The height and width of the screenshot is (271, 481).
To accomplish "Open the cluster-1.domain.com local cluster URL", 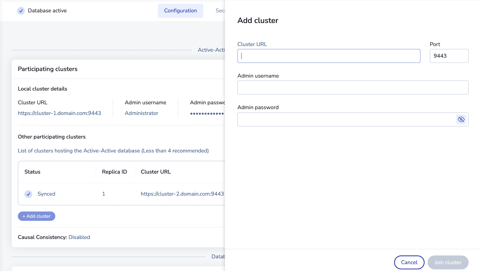I will 59,113.
